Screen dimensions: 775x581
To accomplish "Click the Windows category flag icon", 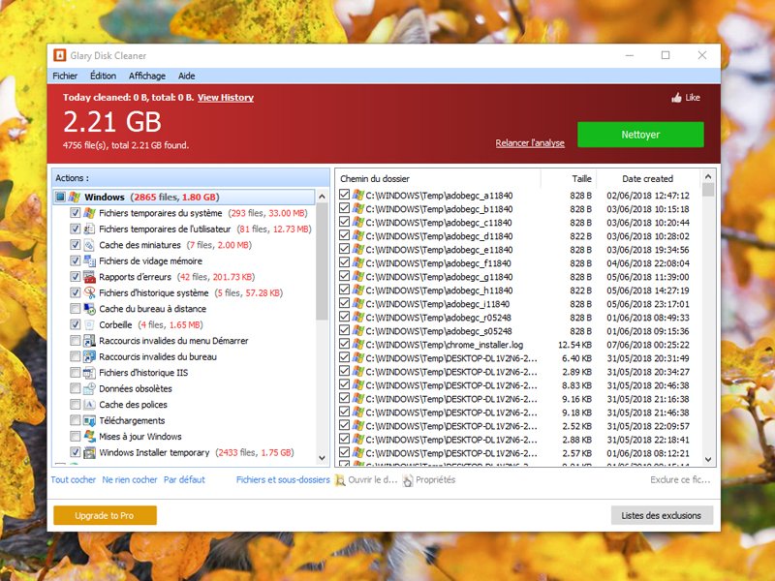I will 75,198.
